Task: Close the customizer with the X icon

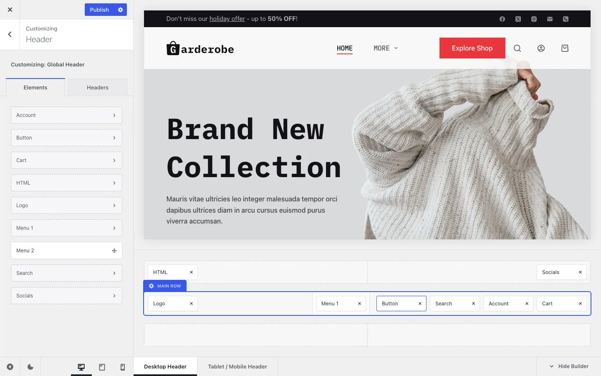Action: (10, 10)
